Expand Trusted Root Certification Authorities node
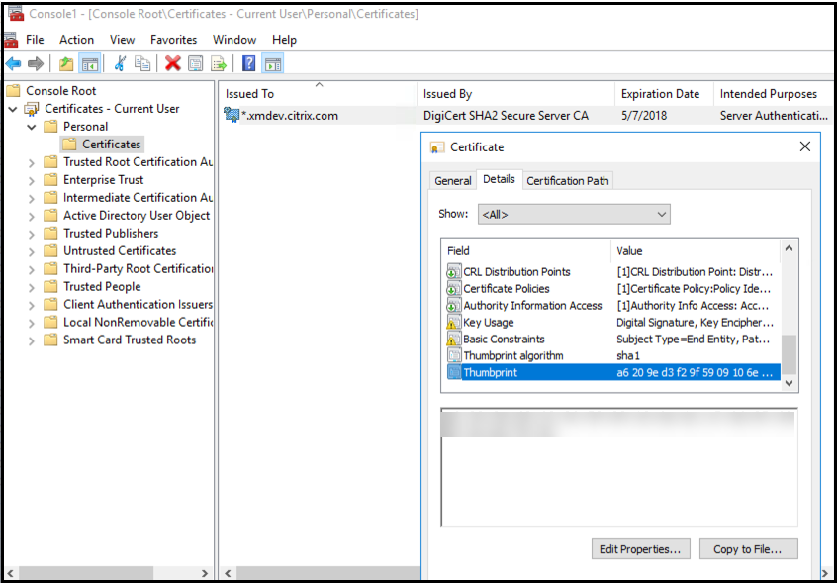This screenshot has height=583, width=837. click(x=32, y=163)
